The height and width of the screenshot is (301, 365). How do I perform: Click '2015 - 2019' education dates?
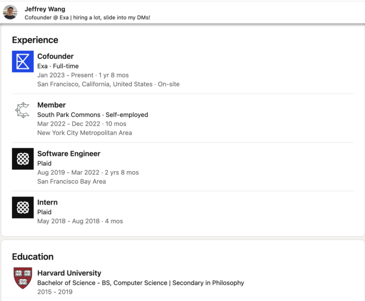55,292
